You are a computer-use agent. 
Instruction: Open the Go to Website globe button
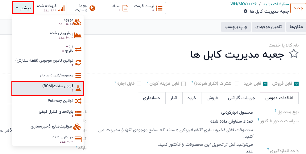click(92, 8)
